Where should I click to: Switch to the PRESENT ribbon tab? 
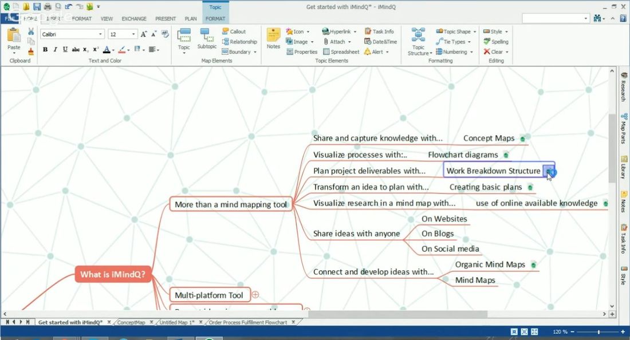pyautogui.click(x=166, y=18)
